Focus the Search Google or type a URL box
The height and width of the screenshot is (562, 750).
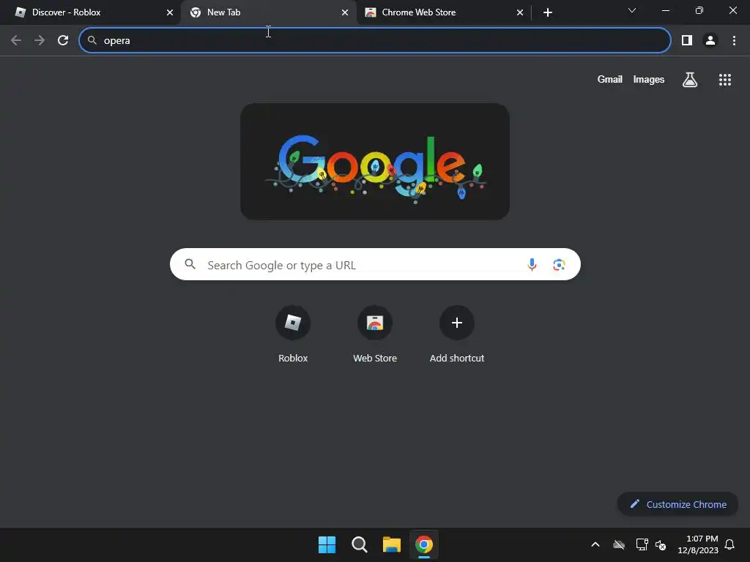375,264
